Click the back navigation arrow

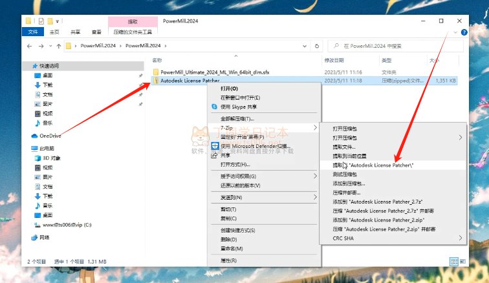click(x=30, y=46)
